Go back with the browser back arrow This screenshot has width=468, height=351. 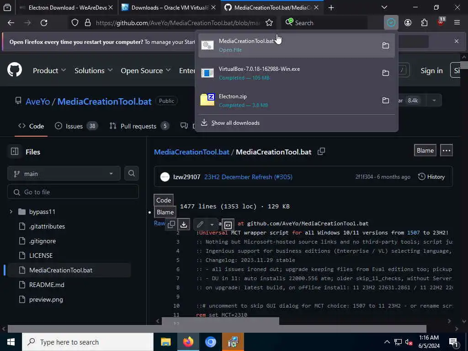pyautogui.click(x=11, y=23)
